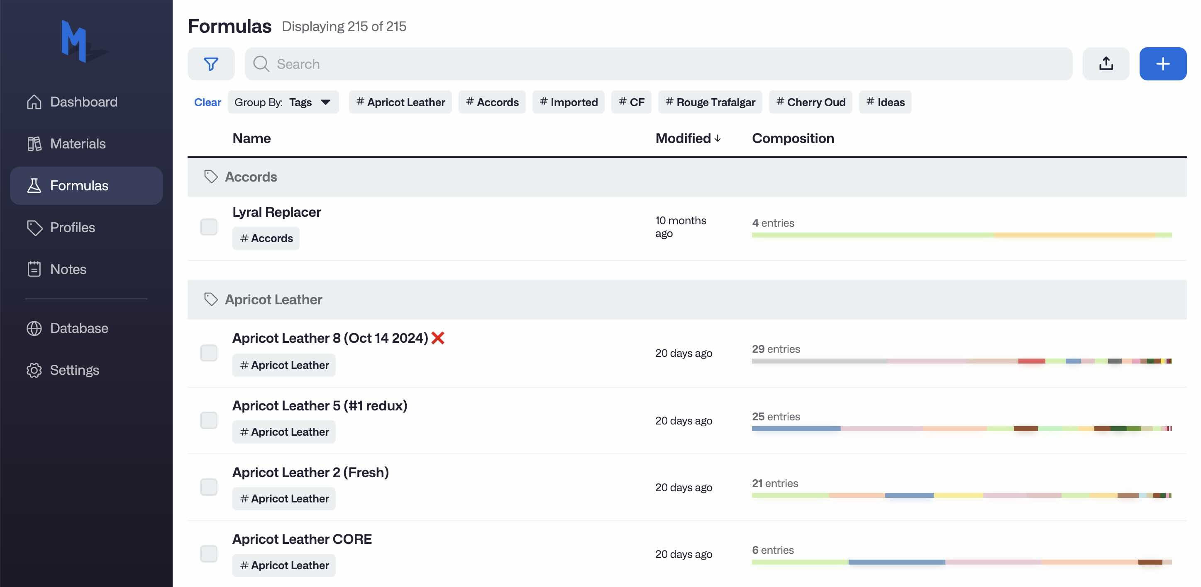Open the Notes sidebar item

68,269
